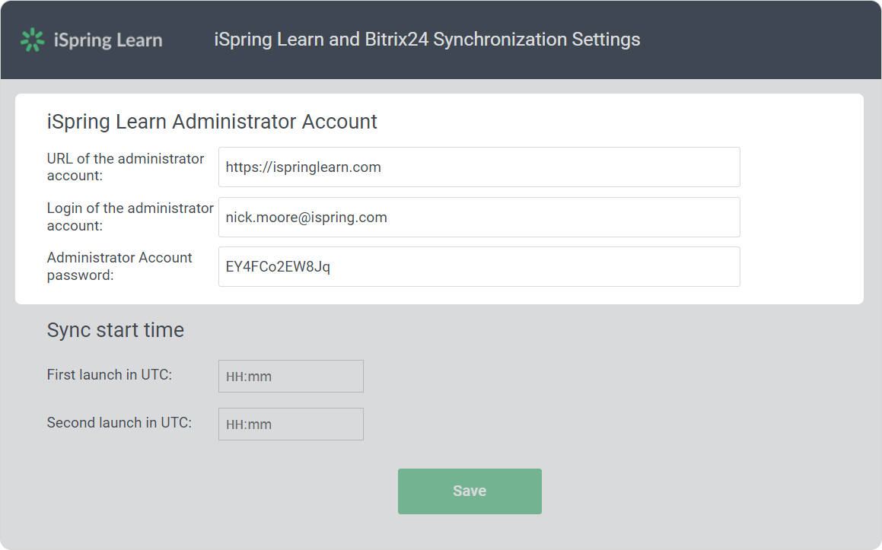Screen dimensions: 882x550
Task: Click the 'URL of the administrator account' label
Action: (126, 167)
